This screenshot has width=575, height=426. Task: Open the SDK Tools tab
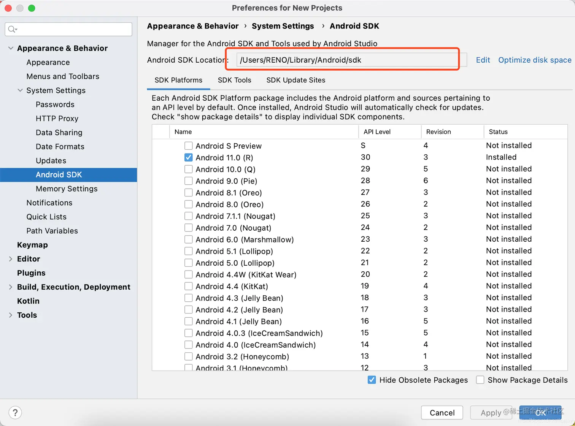point(234,80)
